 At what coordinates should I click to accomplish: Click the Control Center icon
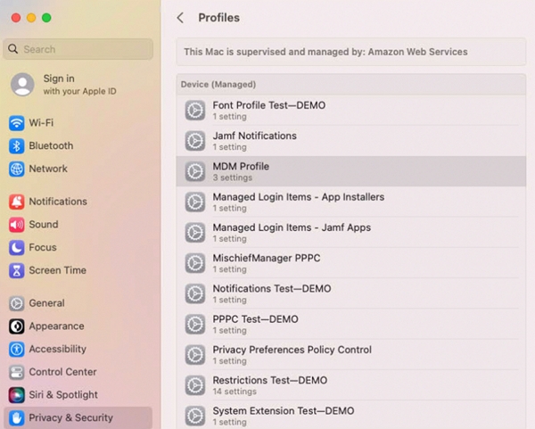pos(16,372)
